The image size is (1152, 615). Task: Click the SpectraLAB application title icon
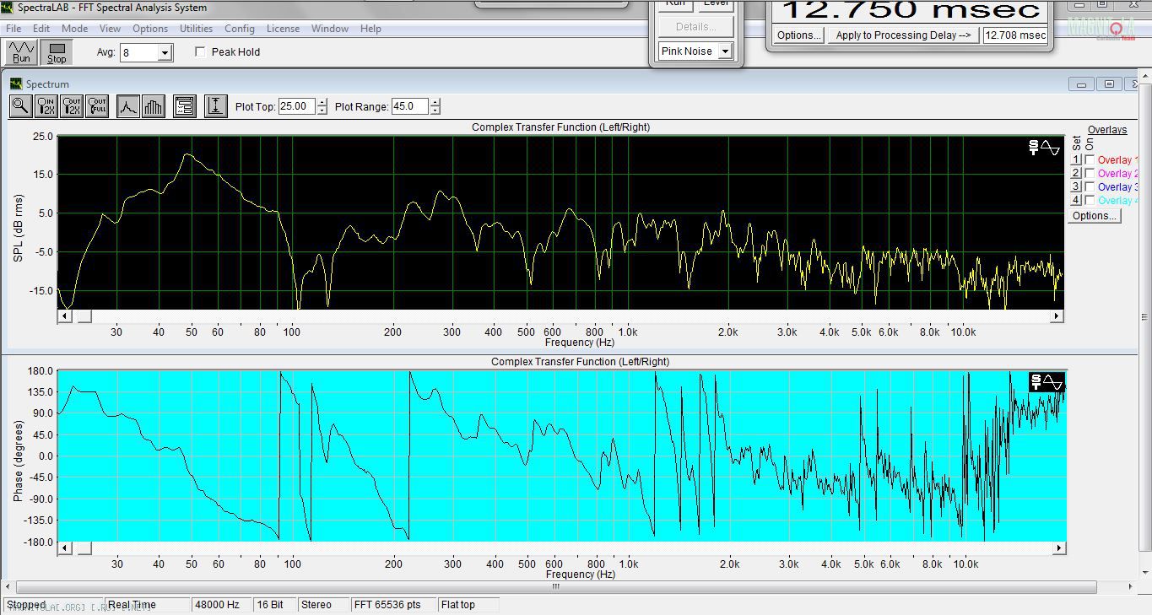pyautogui.click(x=8, y=8)
